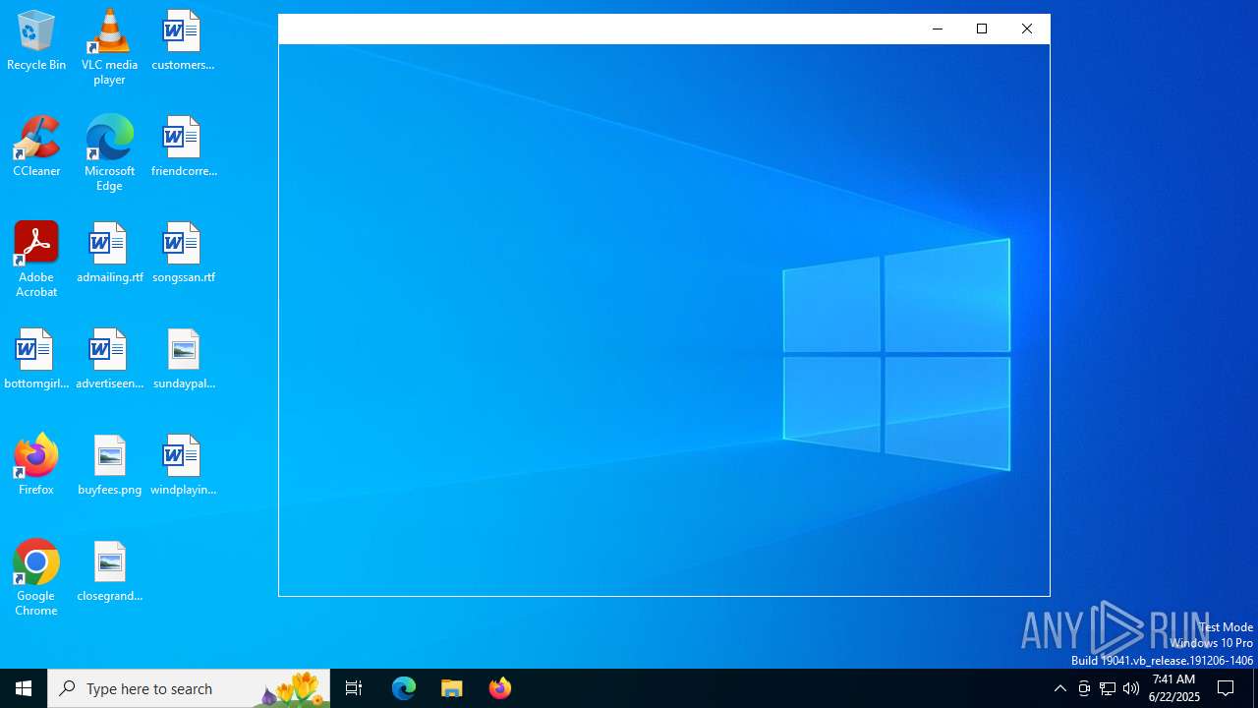Launch Adobe Acrobat shortcut
Screen dimensions: 1258x708
point(36,260)
